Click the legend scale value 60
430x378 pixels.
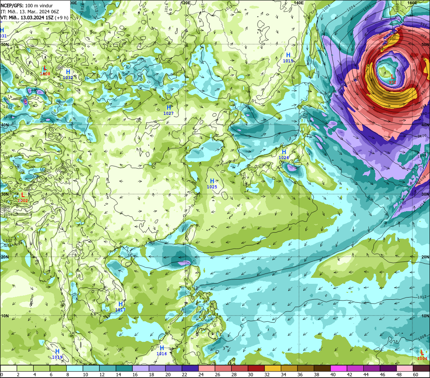click(x=415, y=375)
